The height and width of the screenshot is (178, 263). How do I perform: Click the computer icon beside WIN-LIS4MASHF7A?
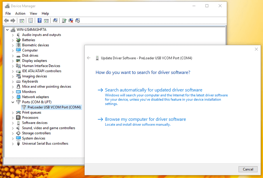click(x=13, y=30)
